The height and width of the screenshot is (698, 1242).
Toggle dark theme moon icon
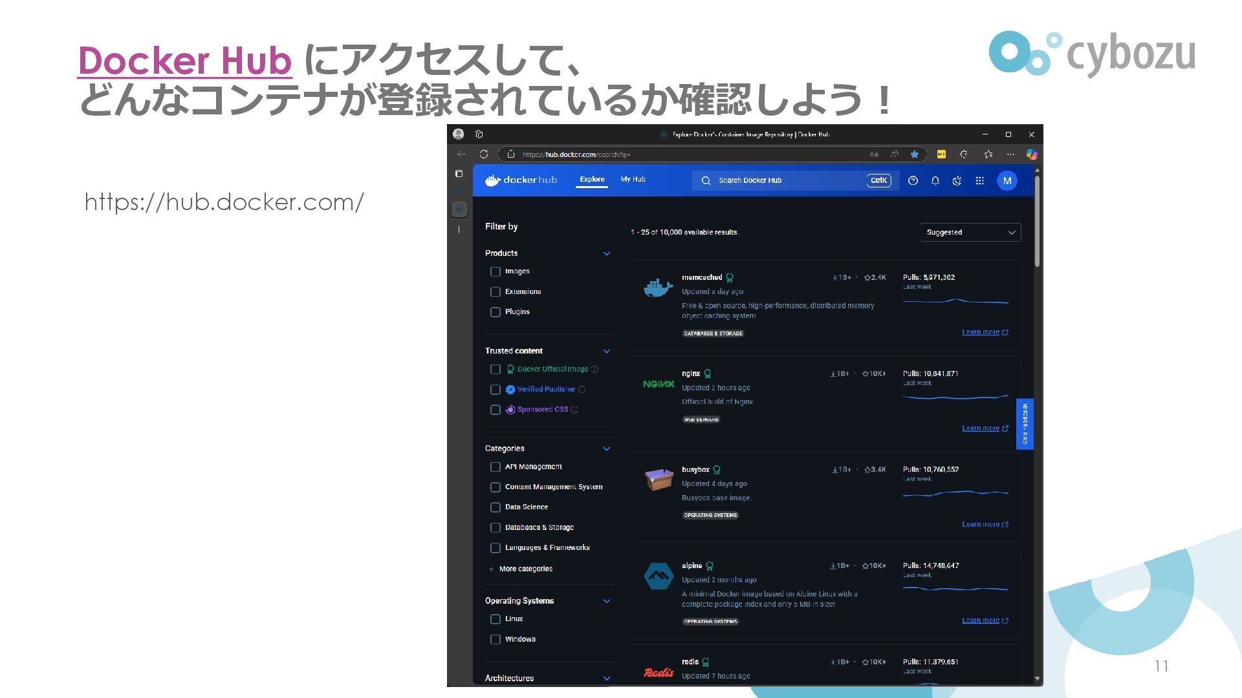957,181
